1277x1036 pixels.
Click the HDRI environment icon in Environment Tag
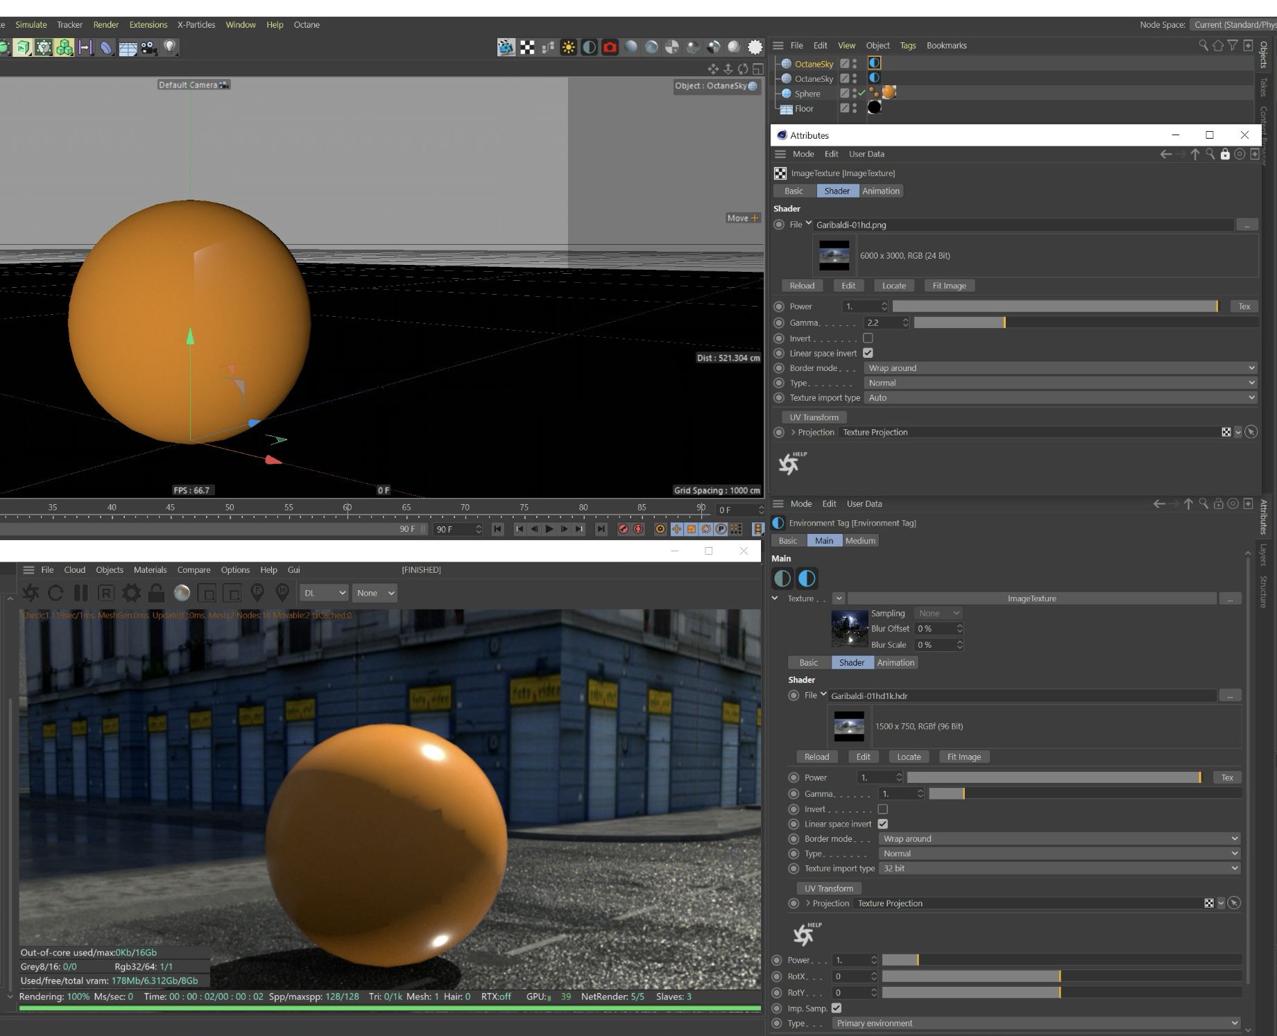807,578
